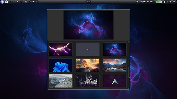177x99 pixels.
Task: Click the scrollbar handle in the wallpaper grid
Action: pos(129,72)
